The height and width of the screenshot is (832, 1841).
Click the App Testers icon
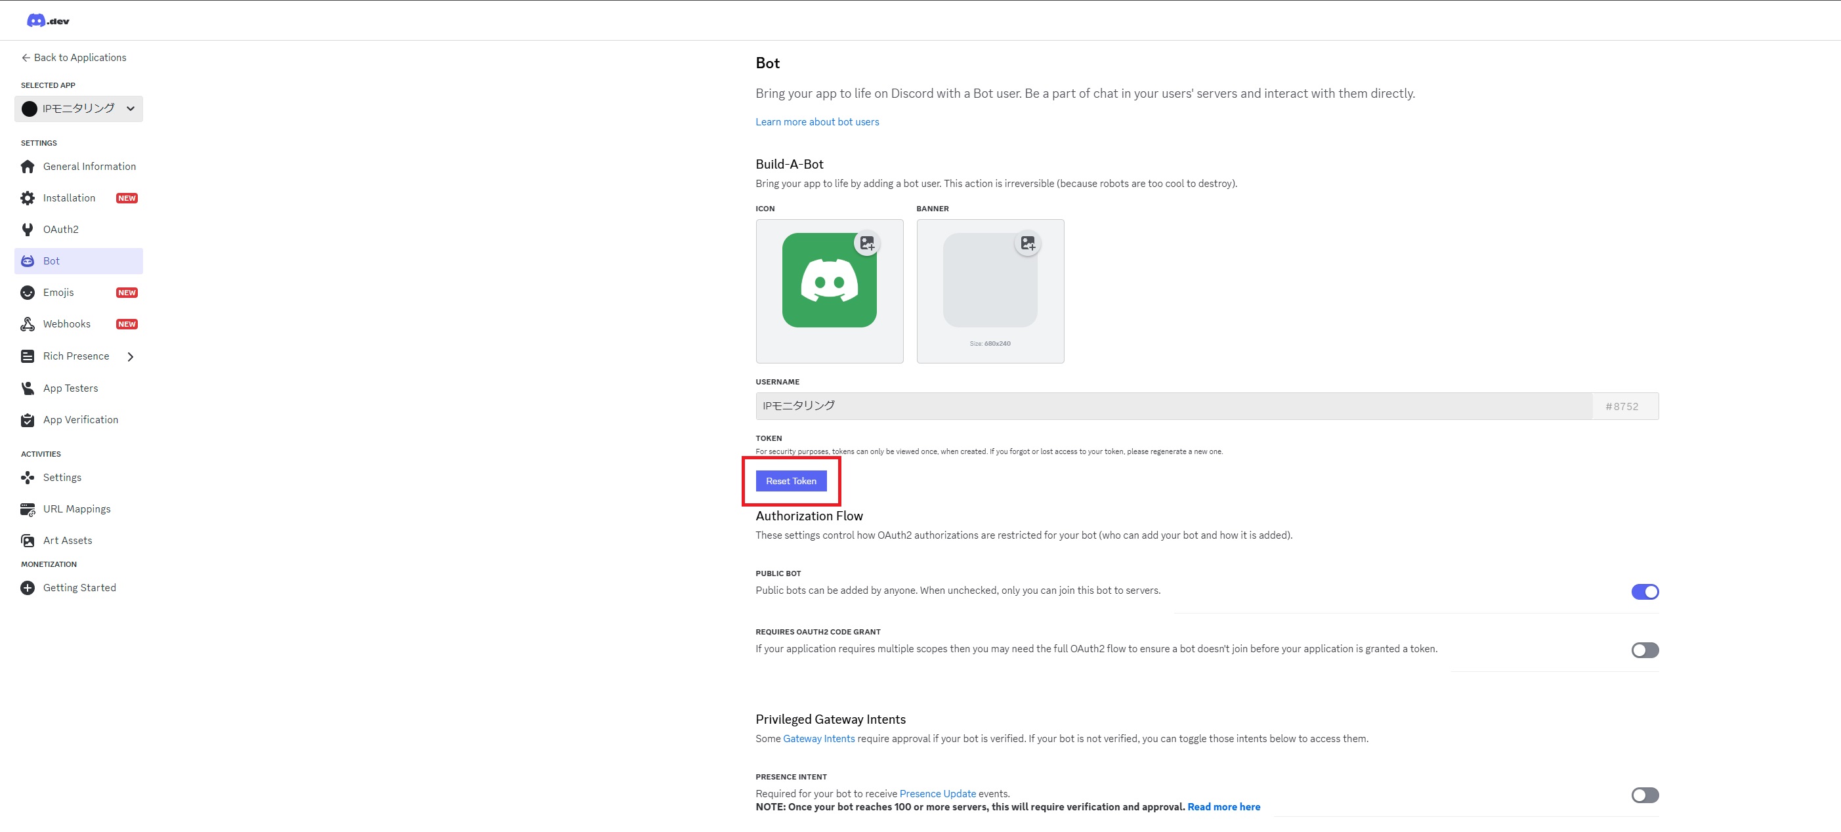[27, 388]
